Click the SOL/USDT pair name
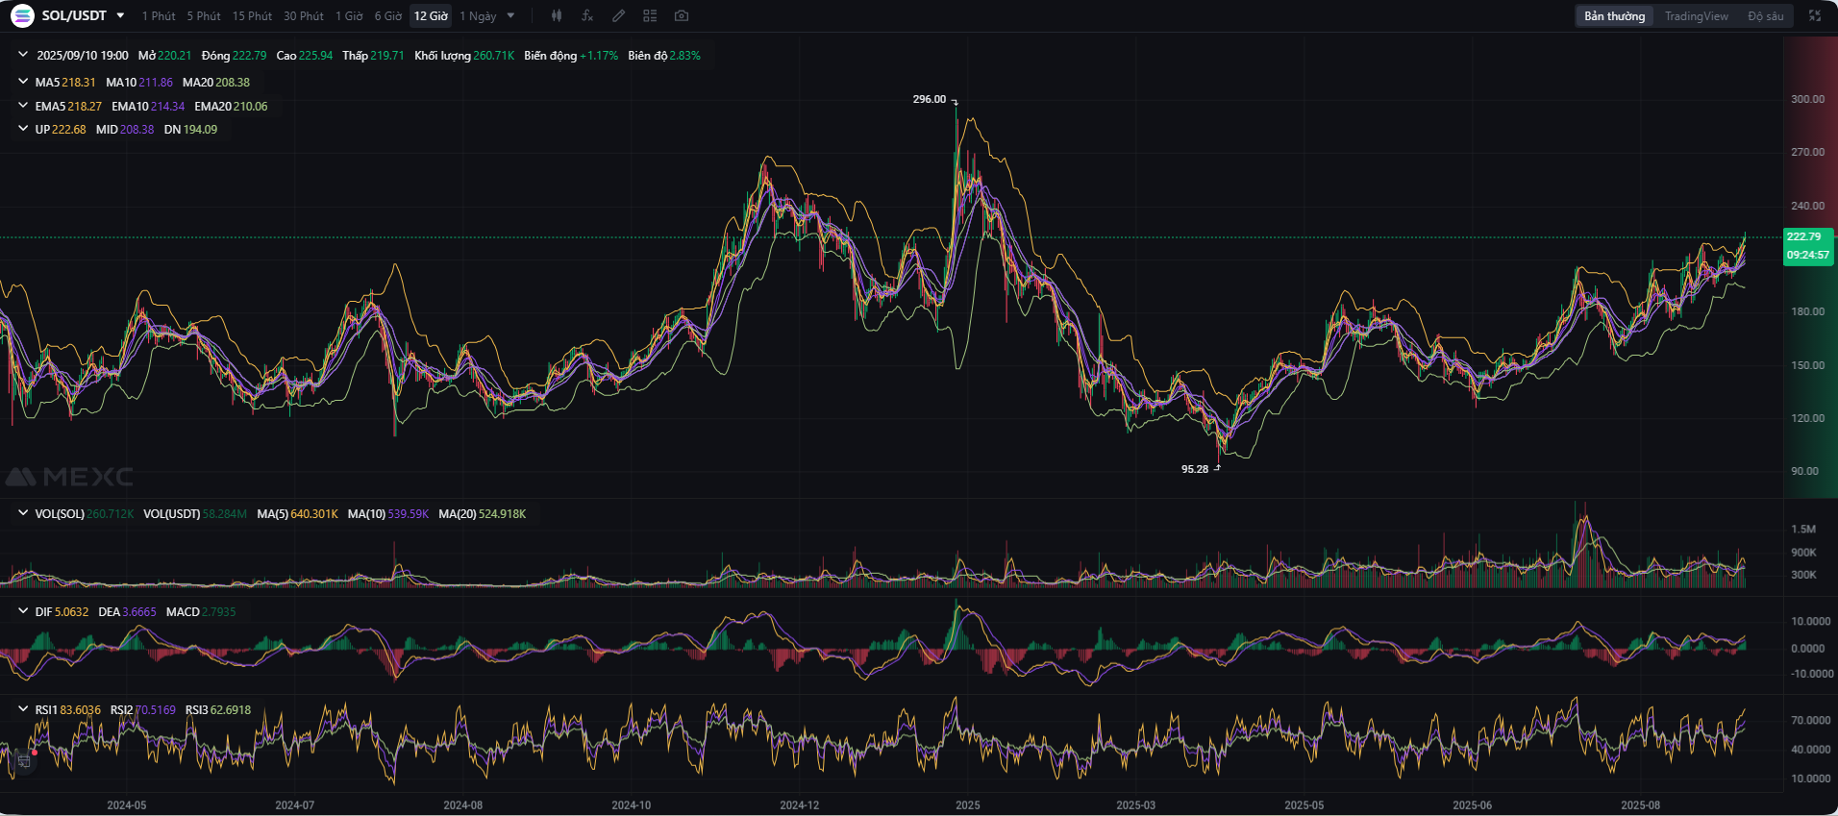This screenshot has width=1838, height=816. point(74,15)
